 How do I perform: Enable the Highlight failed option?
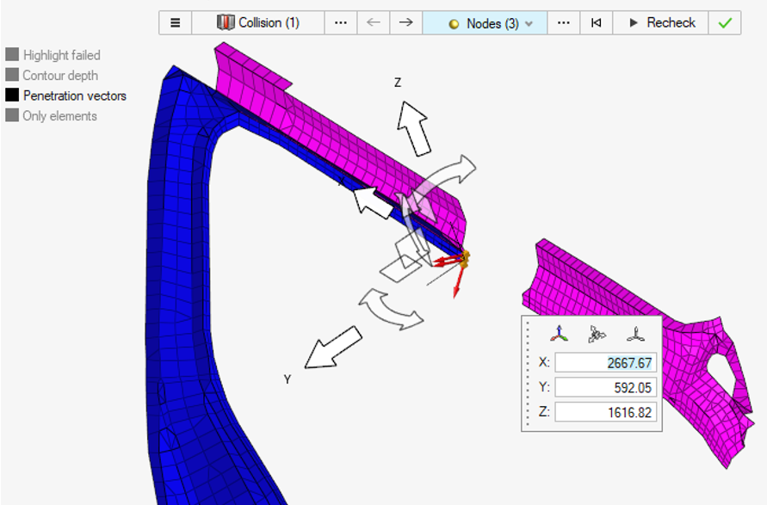(x=12, y=55)
